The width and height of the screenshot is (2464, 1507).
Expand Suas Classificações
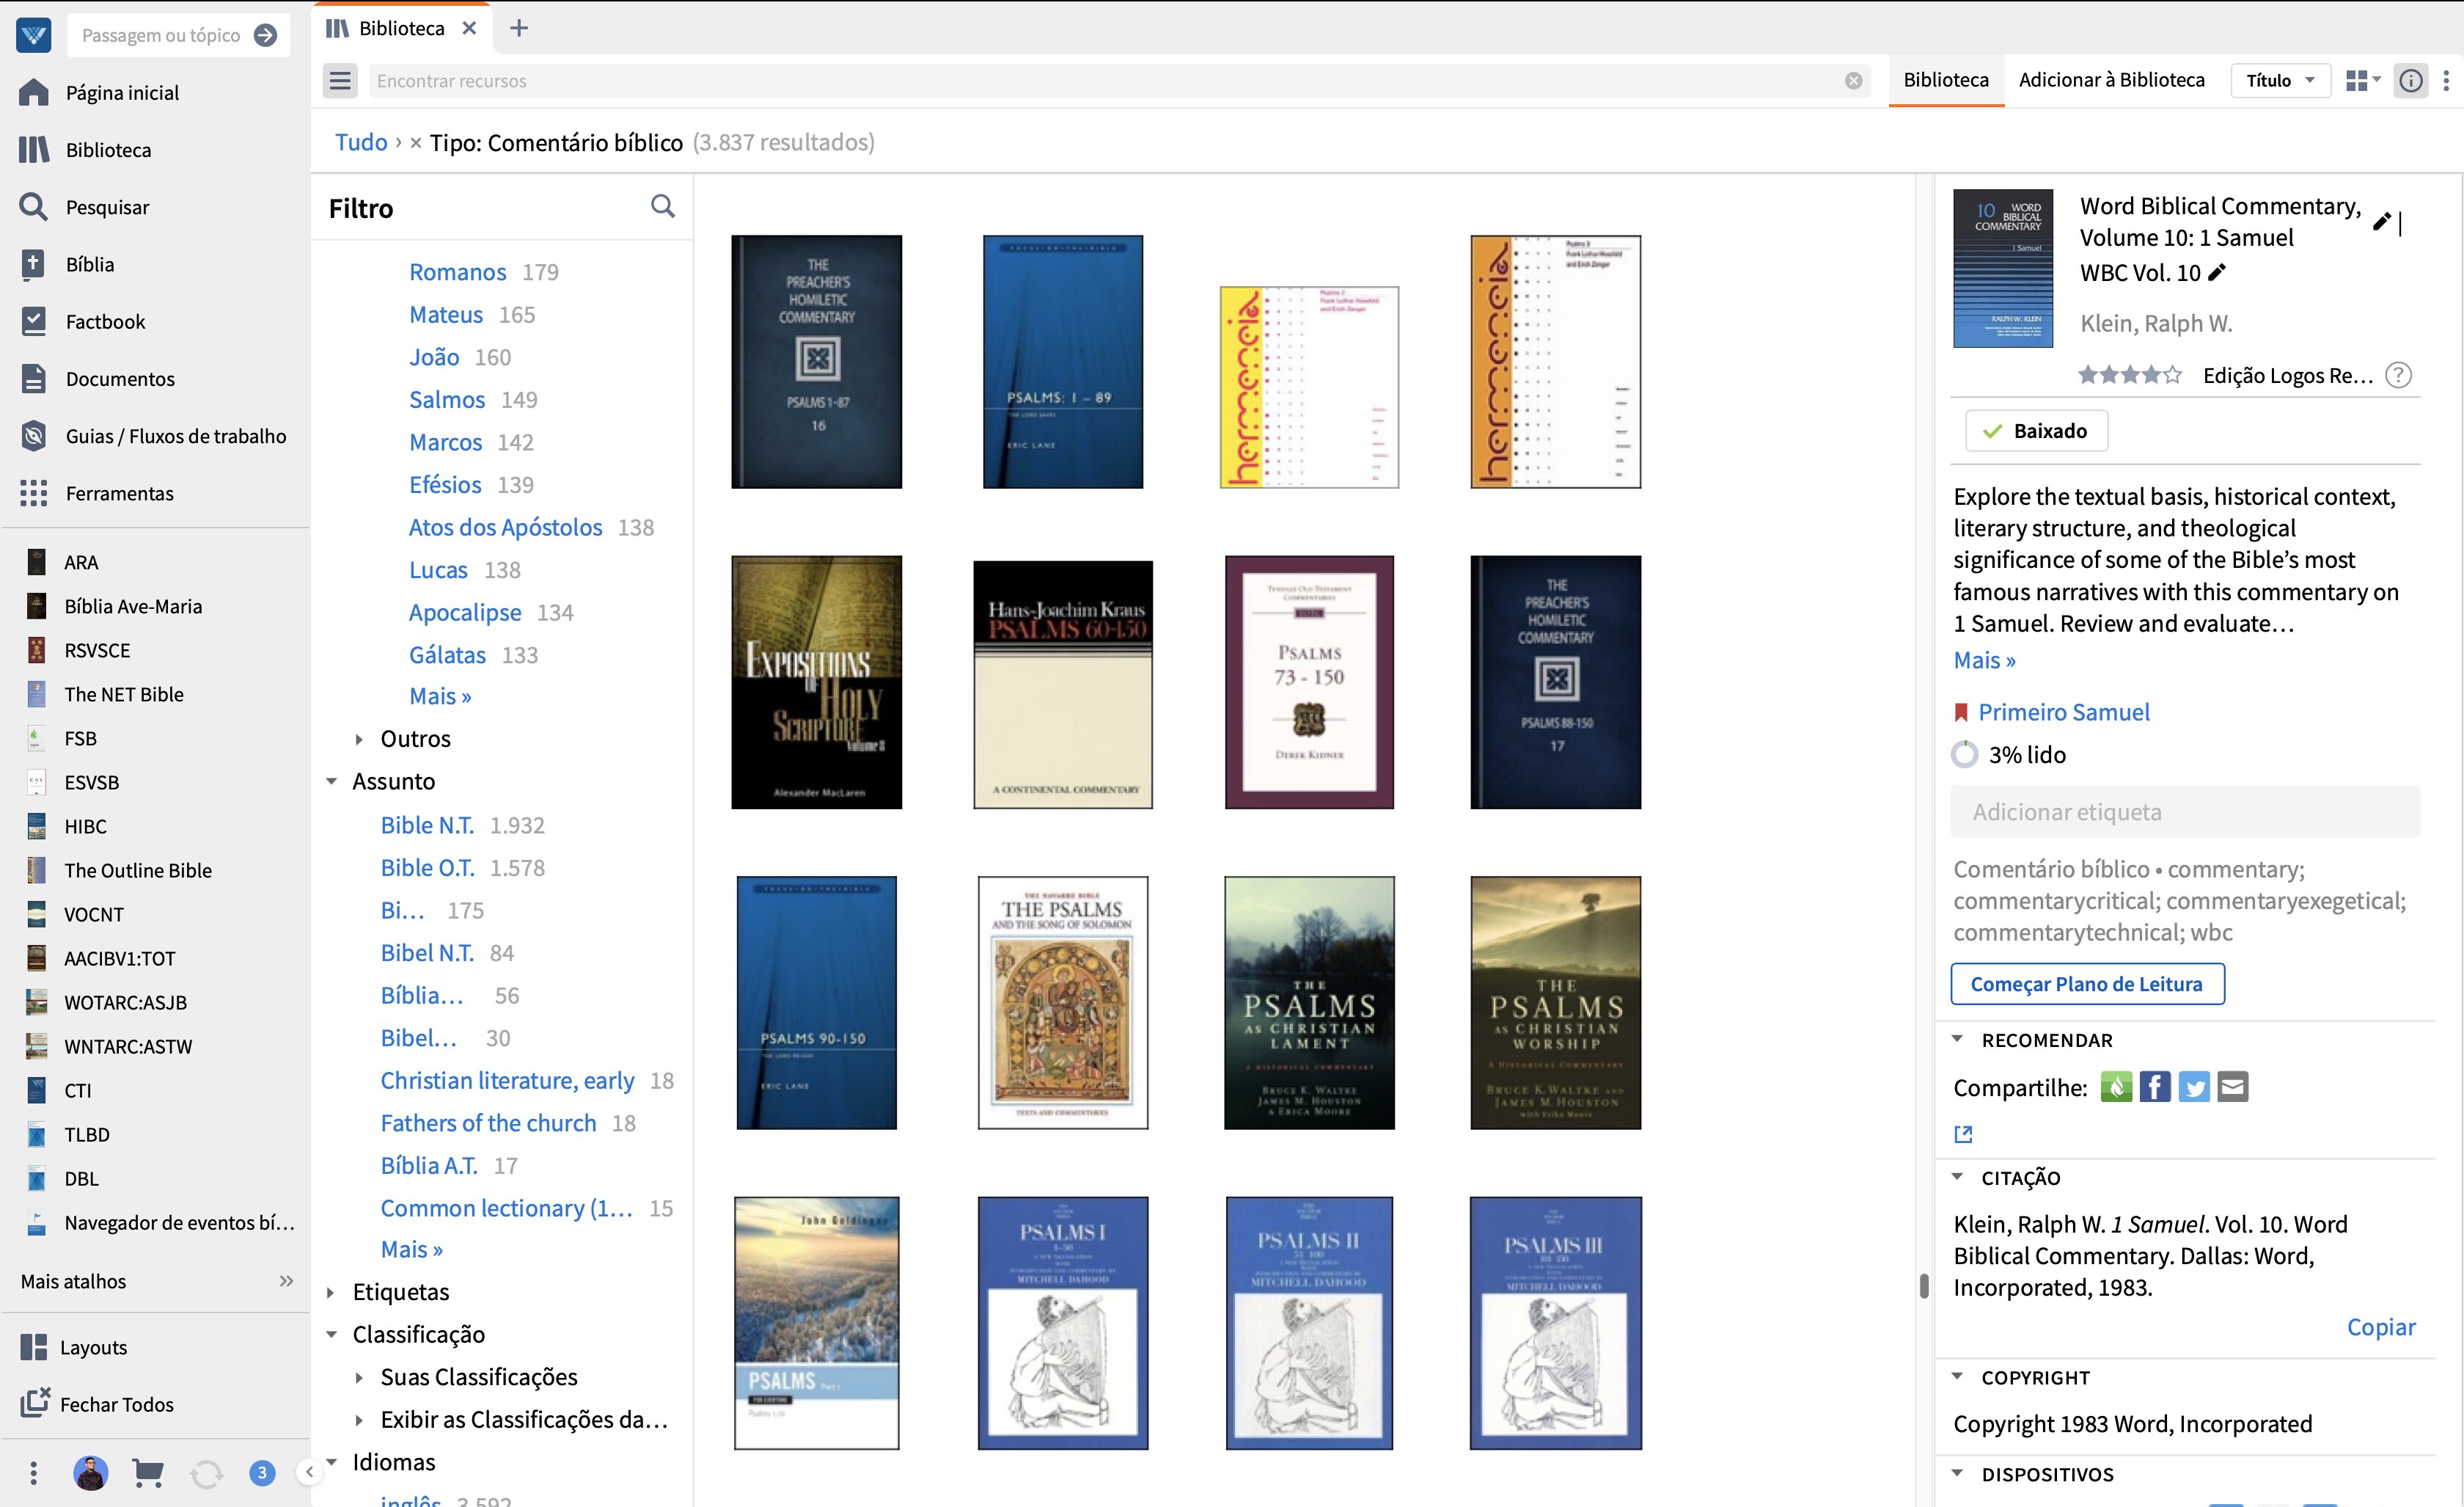click(359, 1378)
